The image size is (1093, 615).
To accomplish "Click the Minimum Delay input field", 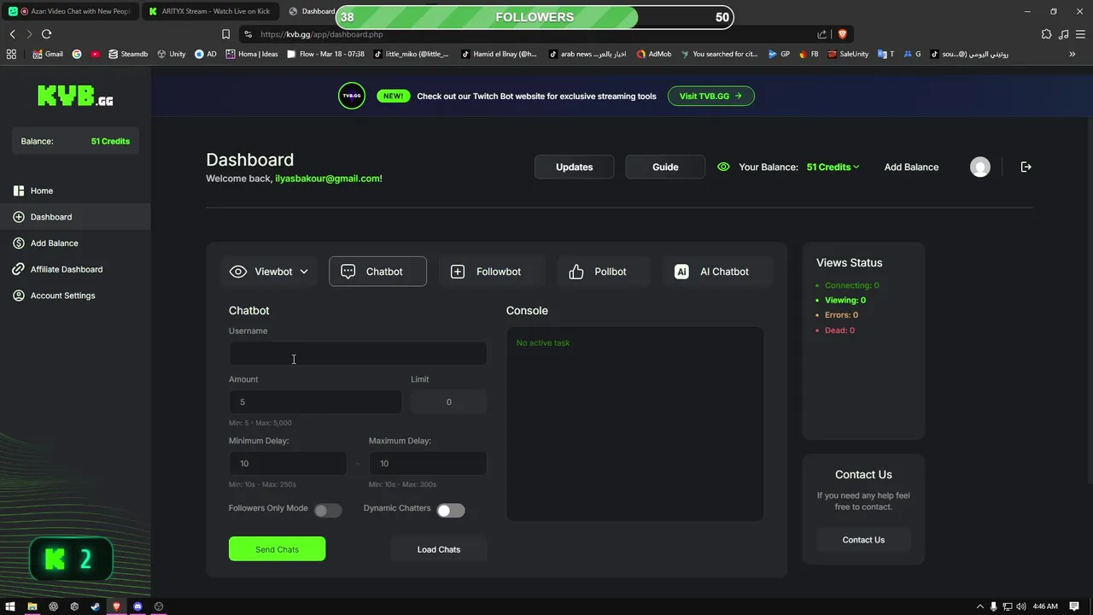I will click(288, 463).
